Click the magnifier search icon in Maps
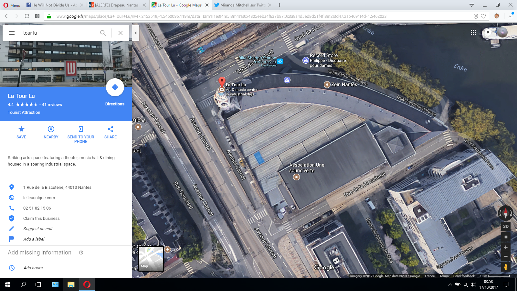Image resolution: width=517 pixels, height=291 pixels. coord(103,33)
